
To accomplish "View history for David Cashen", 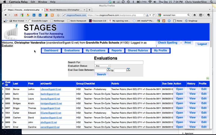I will pyautogui.click(x=192, y=117).
